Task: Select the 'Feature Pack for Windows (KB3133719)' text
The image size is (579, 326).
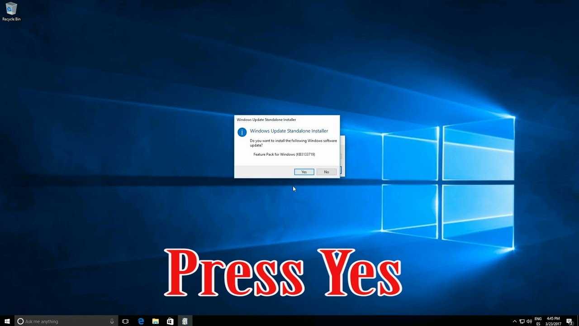Action: pyautogui.click(x=284, y=154)
